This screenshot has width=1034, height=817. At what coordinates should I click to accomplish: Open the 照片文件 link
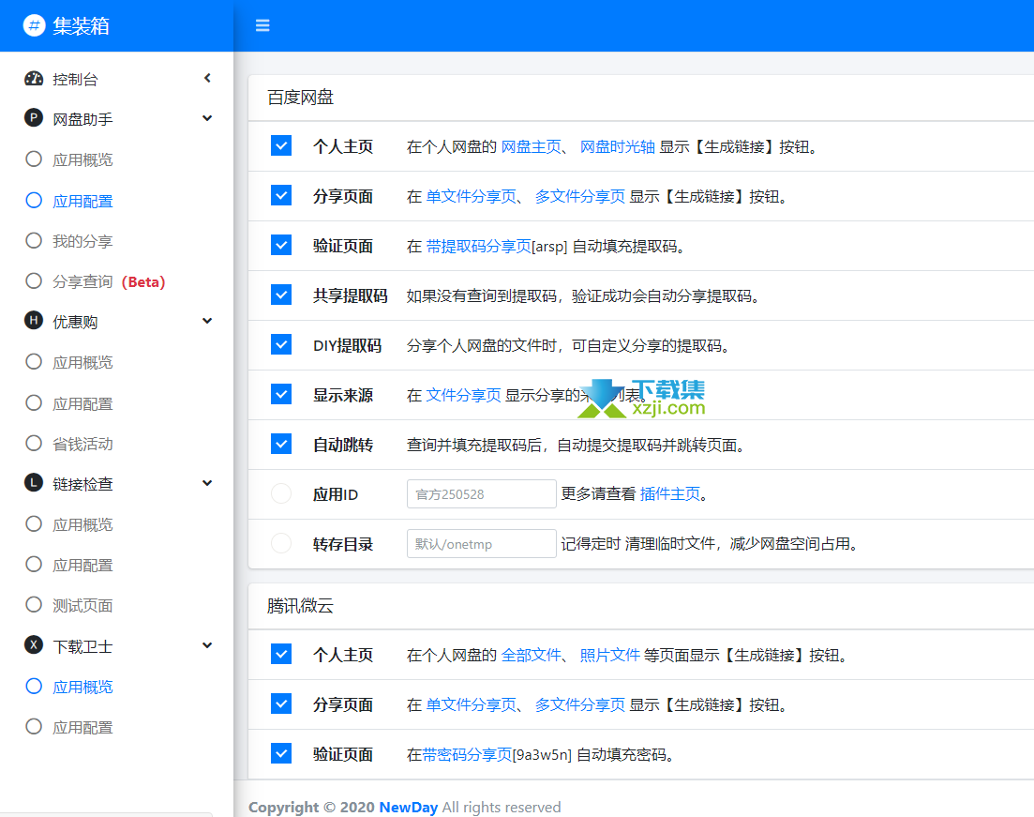610,656
